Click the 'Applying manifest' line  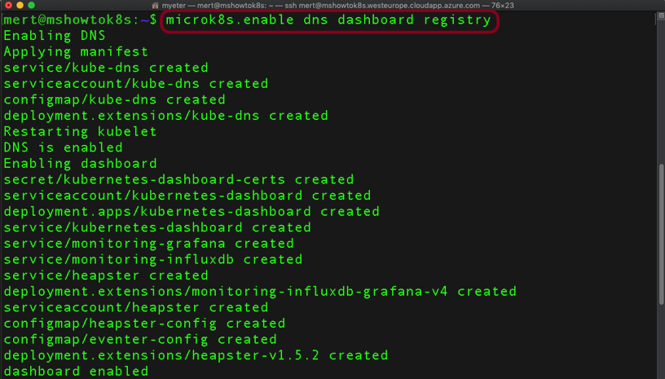76,51
